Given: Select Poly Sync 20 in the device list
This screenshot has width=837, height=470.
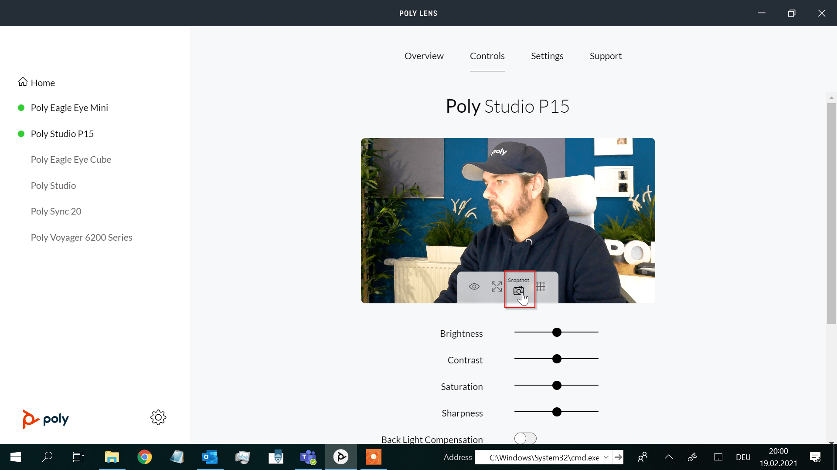Looking at the screenshot, I should (56, 211).
